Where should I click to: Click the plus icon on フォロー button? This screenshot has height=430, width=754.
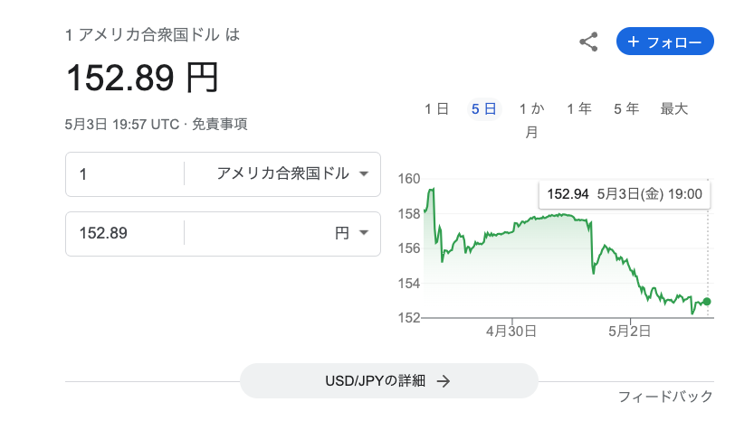634,42
